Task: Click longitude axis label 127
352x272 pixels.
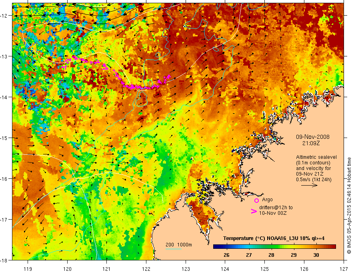Action: (344, 269)
